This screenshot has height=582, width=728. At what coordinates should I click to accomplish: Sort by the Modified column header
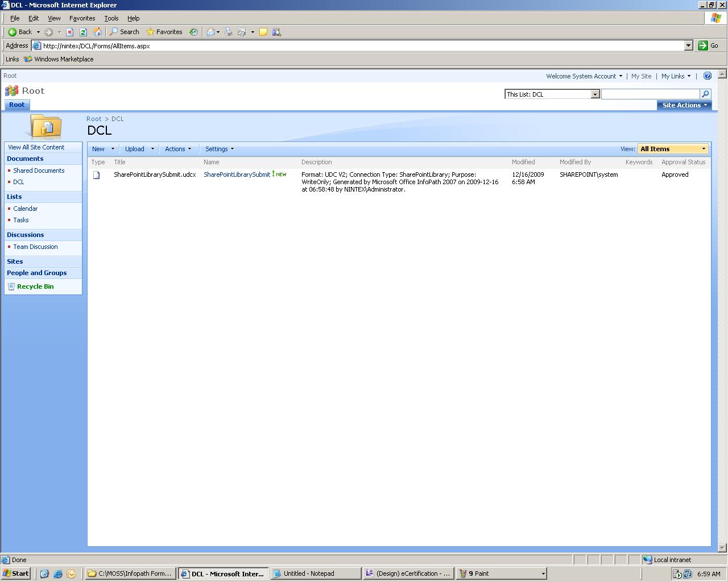pos(523,162)
